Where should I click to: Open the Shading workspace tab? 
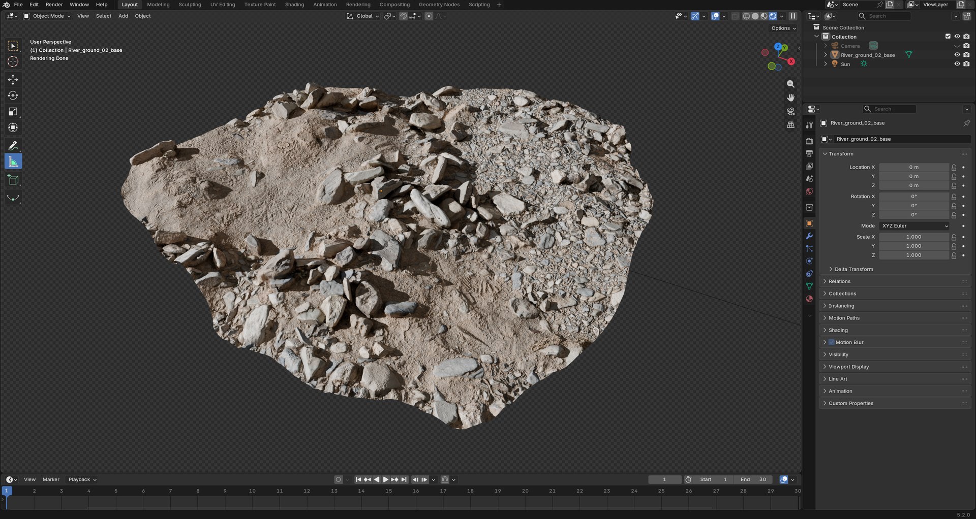[294, 5]
